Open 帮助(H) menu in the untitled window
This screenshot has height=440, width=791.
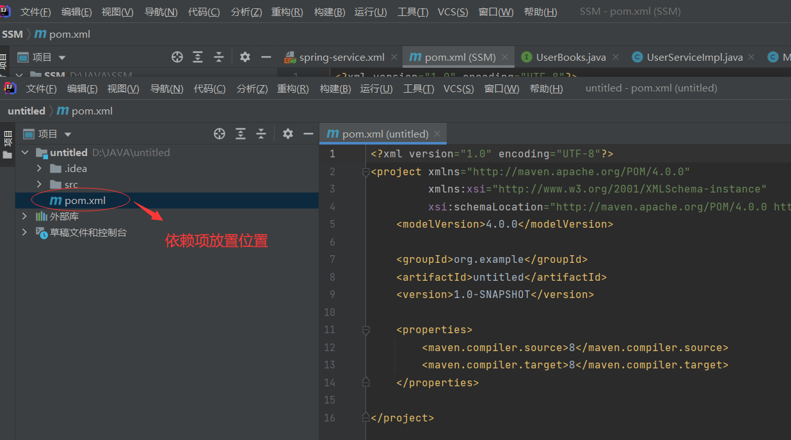547,88
